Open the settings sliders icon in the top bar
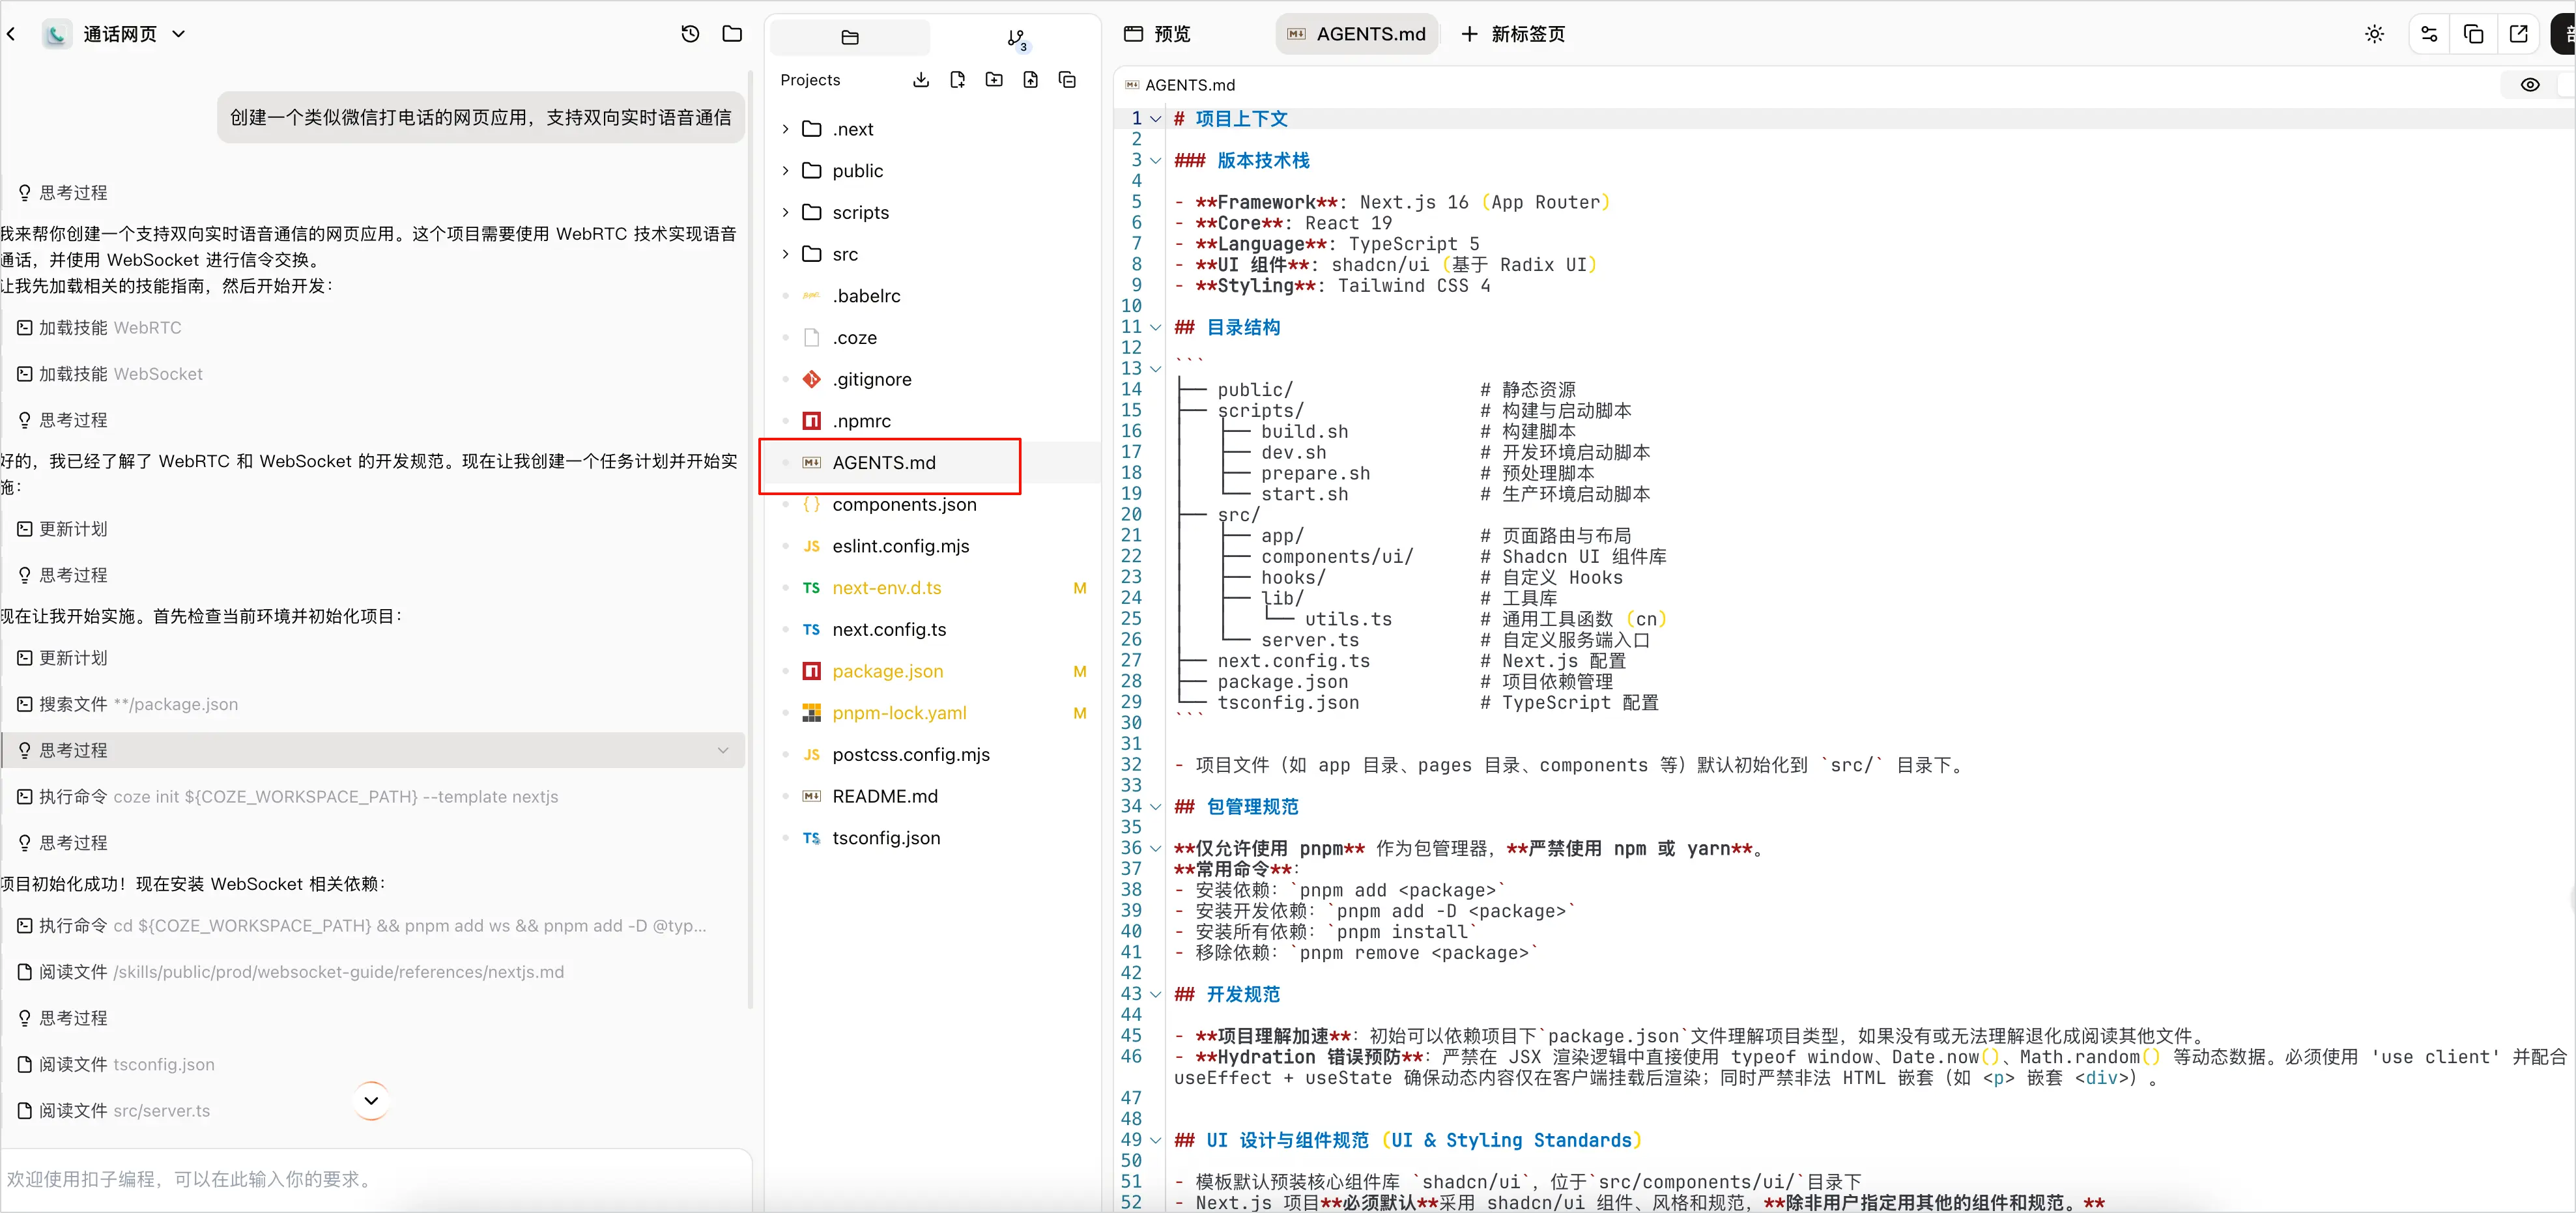Viewport: 2576px width, 1213px height. pos(2429,34)
